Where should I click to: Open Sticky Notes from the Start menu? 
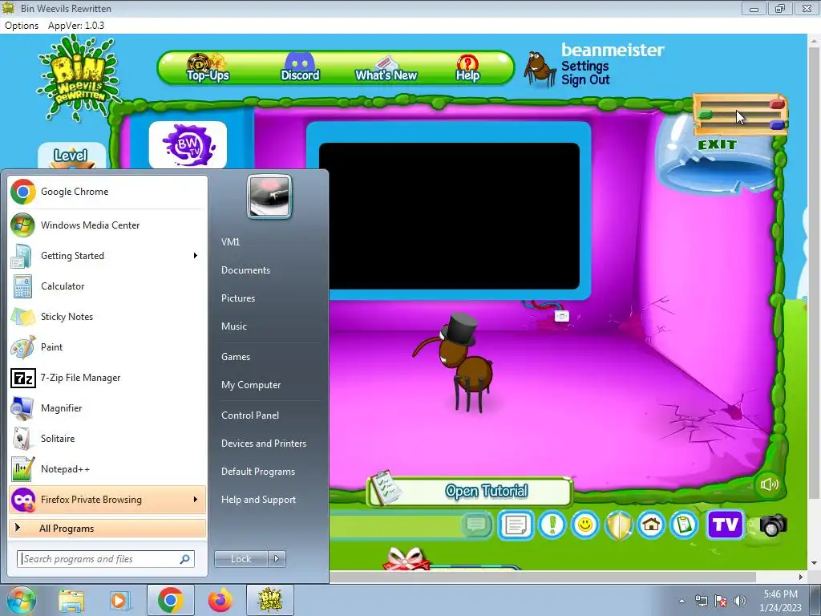(x=107, y=316)
